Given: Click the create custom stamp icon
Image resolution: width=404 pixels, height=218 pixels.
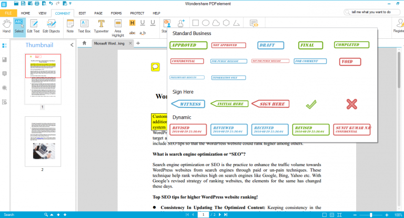Looking at the screenshot, I should [181, 23].
